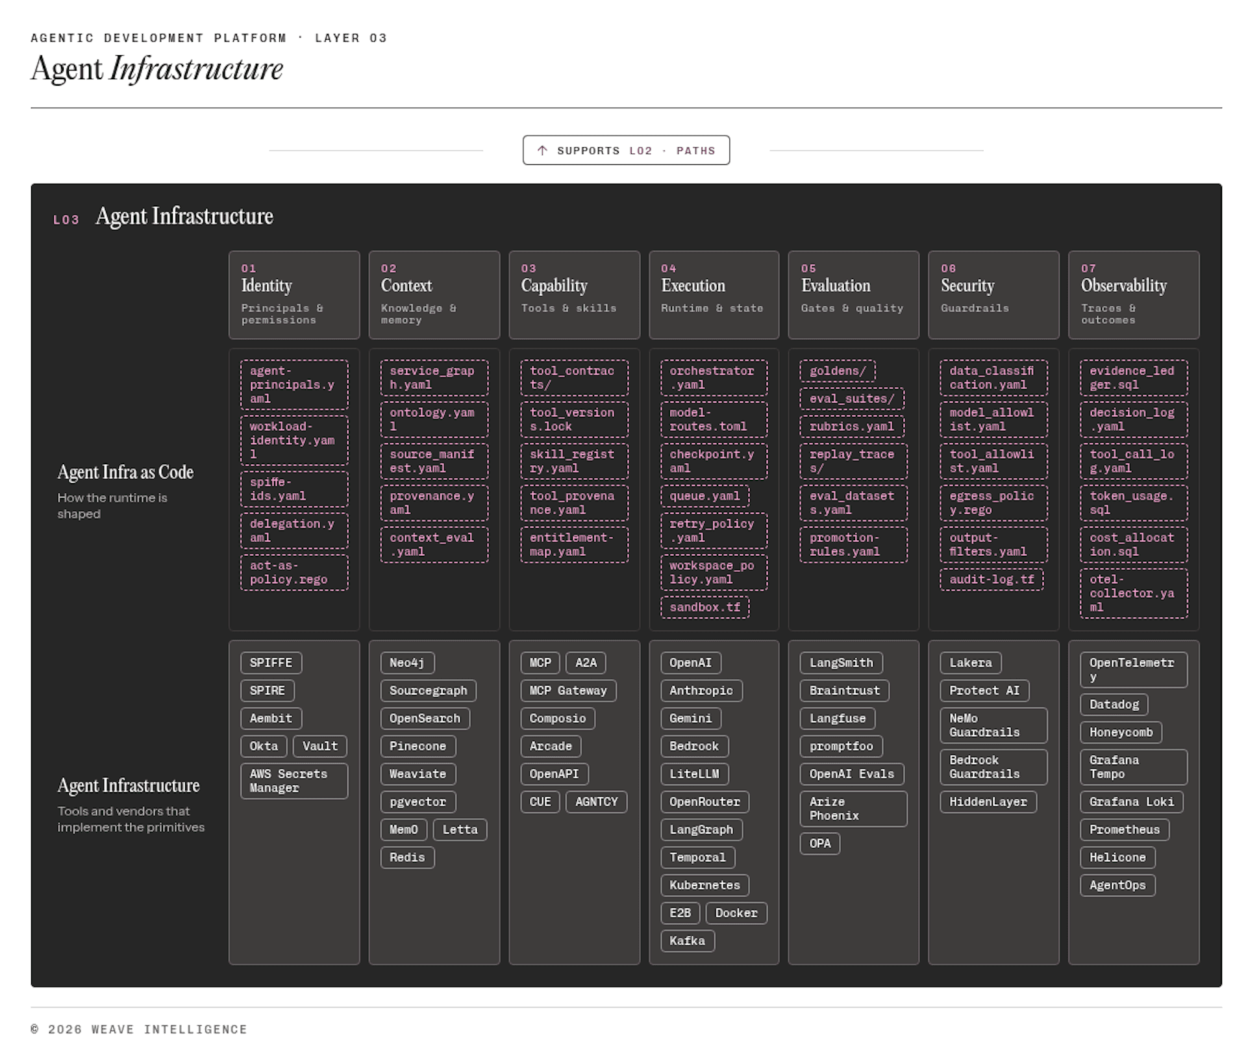
Task: Click the Docker vendor tag
Action: (736, 913)
